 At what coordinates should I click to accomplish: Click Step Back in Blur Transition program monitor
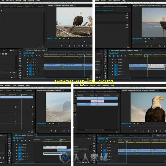click(x=68, y=131)
